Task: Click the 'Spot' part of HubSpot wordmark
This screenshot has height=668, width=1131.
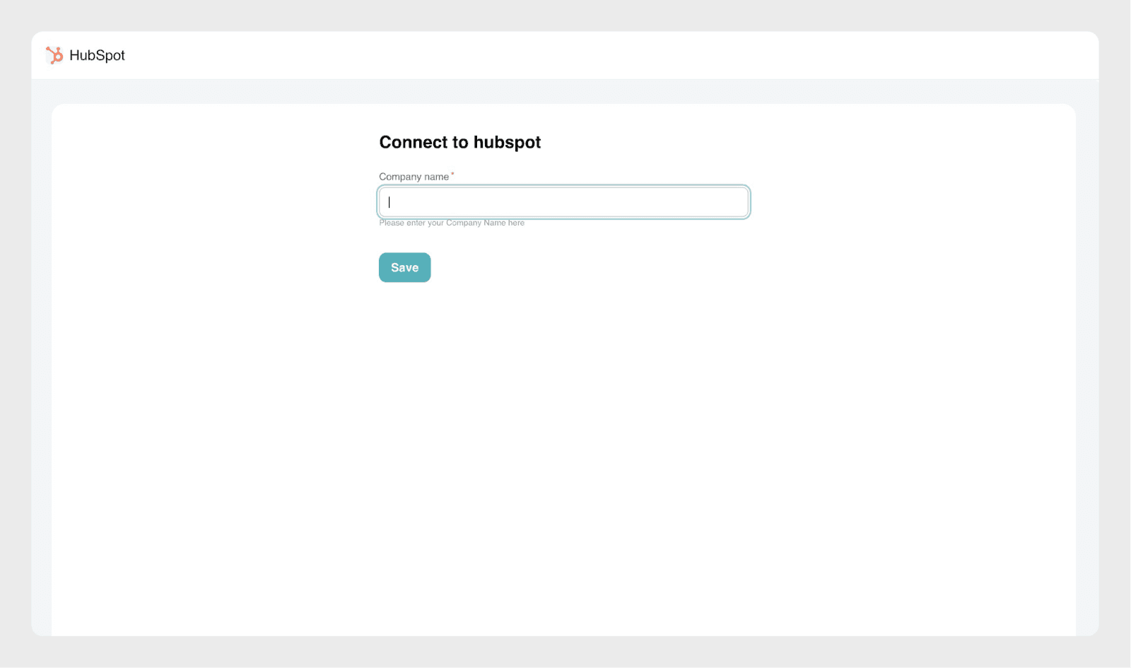Action: [109, 55]
